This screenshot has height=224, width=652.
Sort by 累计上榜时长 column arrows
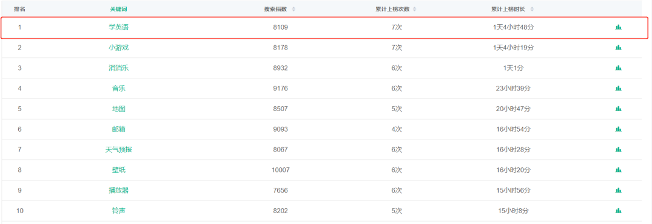tap(532, 9)
